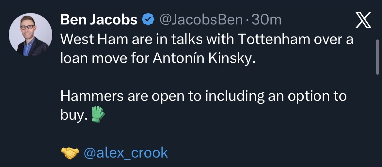382x167 pixels.
Task: Click the handshake emoji
Action: click(x=70, y=153)
